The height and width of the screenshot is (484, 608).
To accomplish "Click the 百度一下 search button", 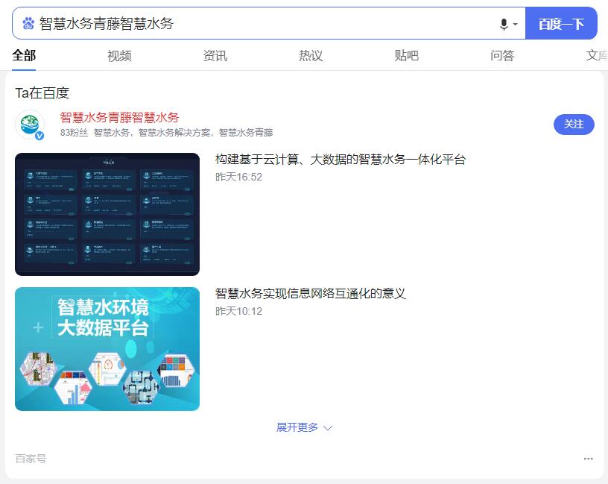I will click(561, 23).
